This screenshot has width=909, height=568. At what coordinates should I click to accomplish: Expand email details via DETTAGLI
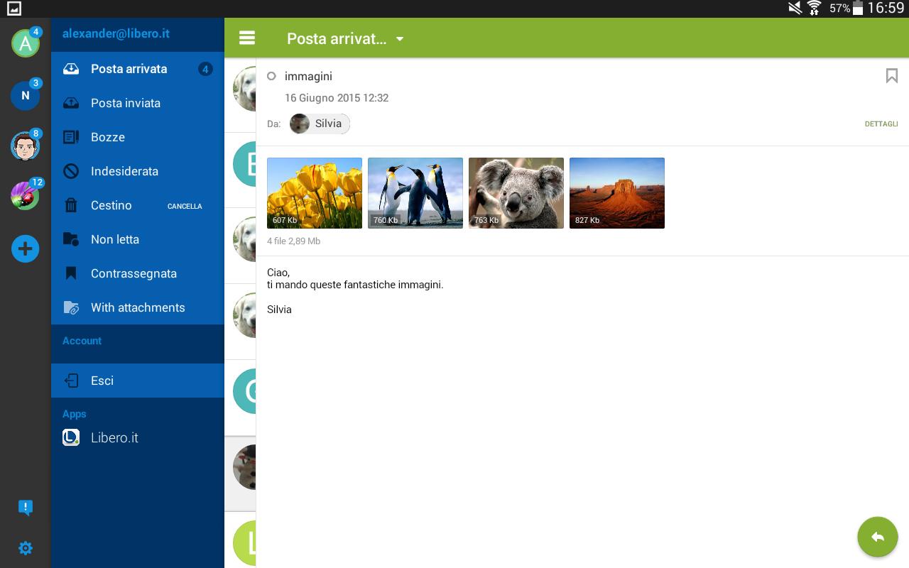881,124
